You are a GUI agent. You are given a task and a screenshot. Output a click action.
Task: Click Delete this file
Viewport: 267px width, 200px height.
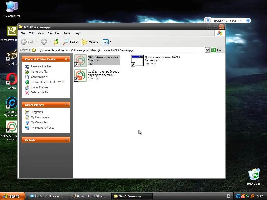(37, 92)
